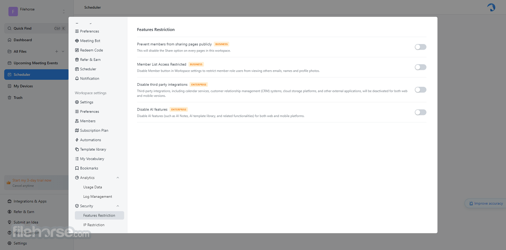Expand the All Files dropdown arrow
The height and width of the screenshot is (250, 506).
pos(63,52)
